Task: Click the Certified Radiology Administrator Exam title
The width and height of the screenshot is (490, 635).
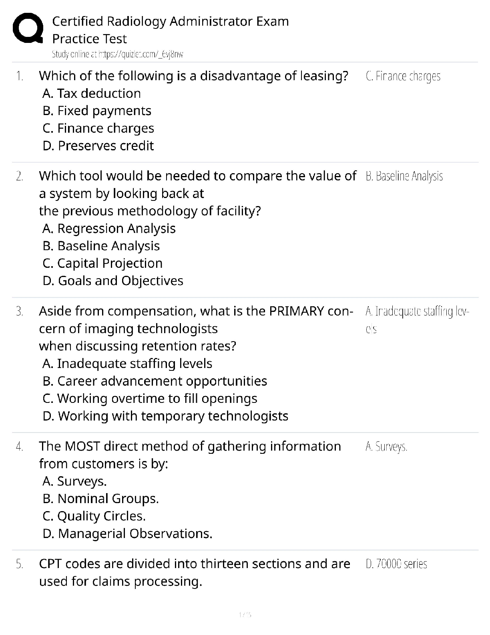Action: (x=170, y=21)
